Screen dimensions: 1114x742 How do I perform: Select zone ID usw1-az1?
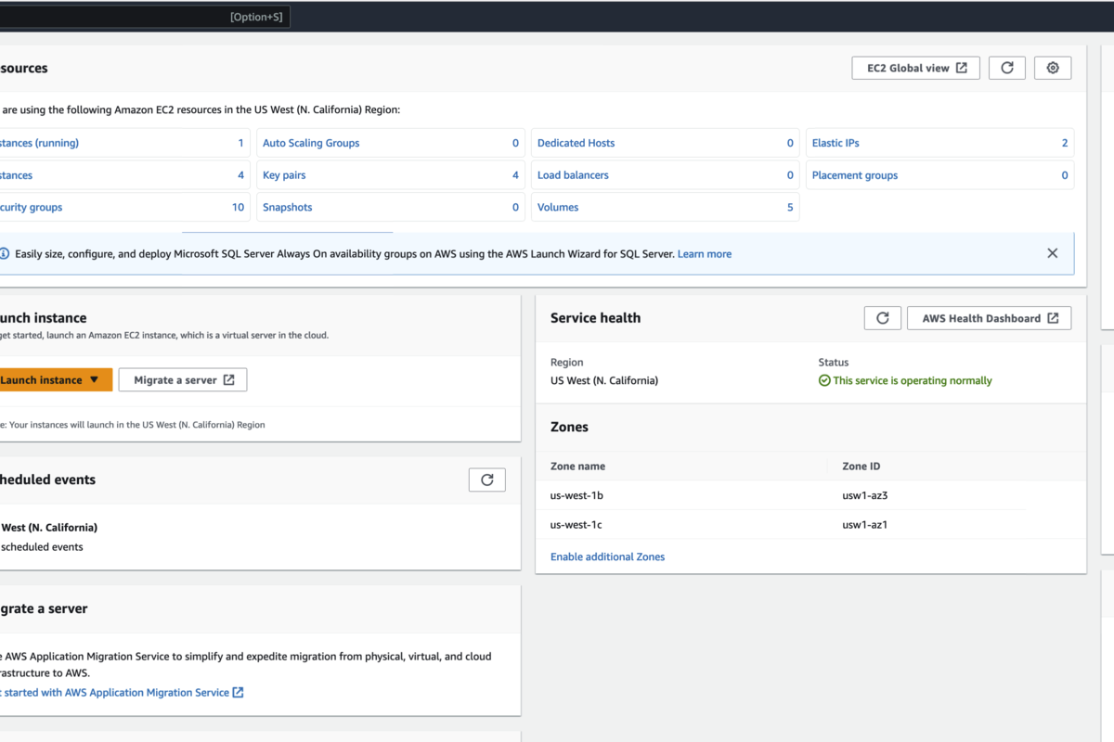tap(865, 525)
